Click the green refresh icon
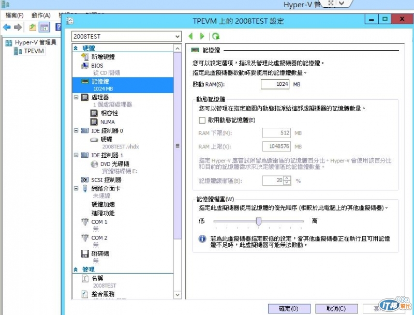Screen dimensions: 414x315 coord(216,36)
